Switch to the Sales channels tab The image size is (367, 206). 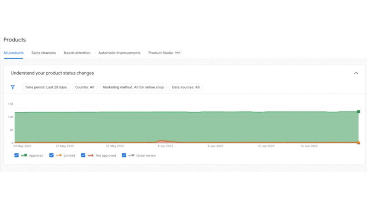click(x=43, y=53)
